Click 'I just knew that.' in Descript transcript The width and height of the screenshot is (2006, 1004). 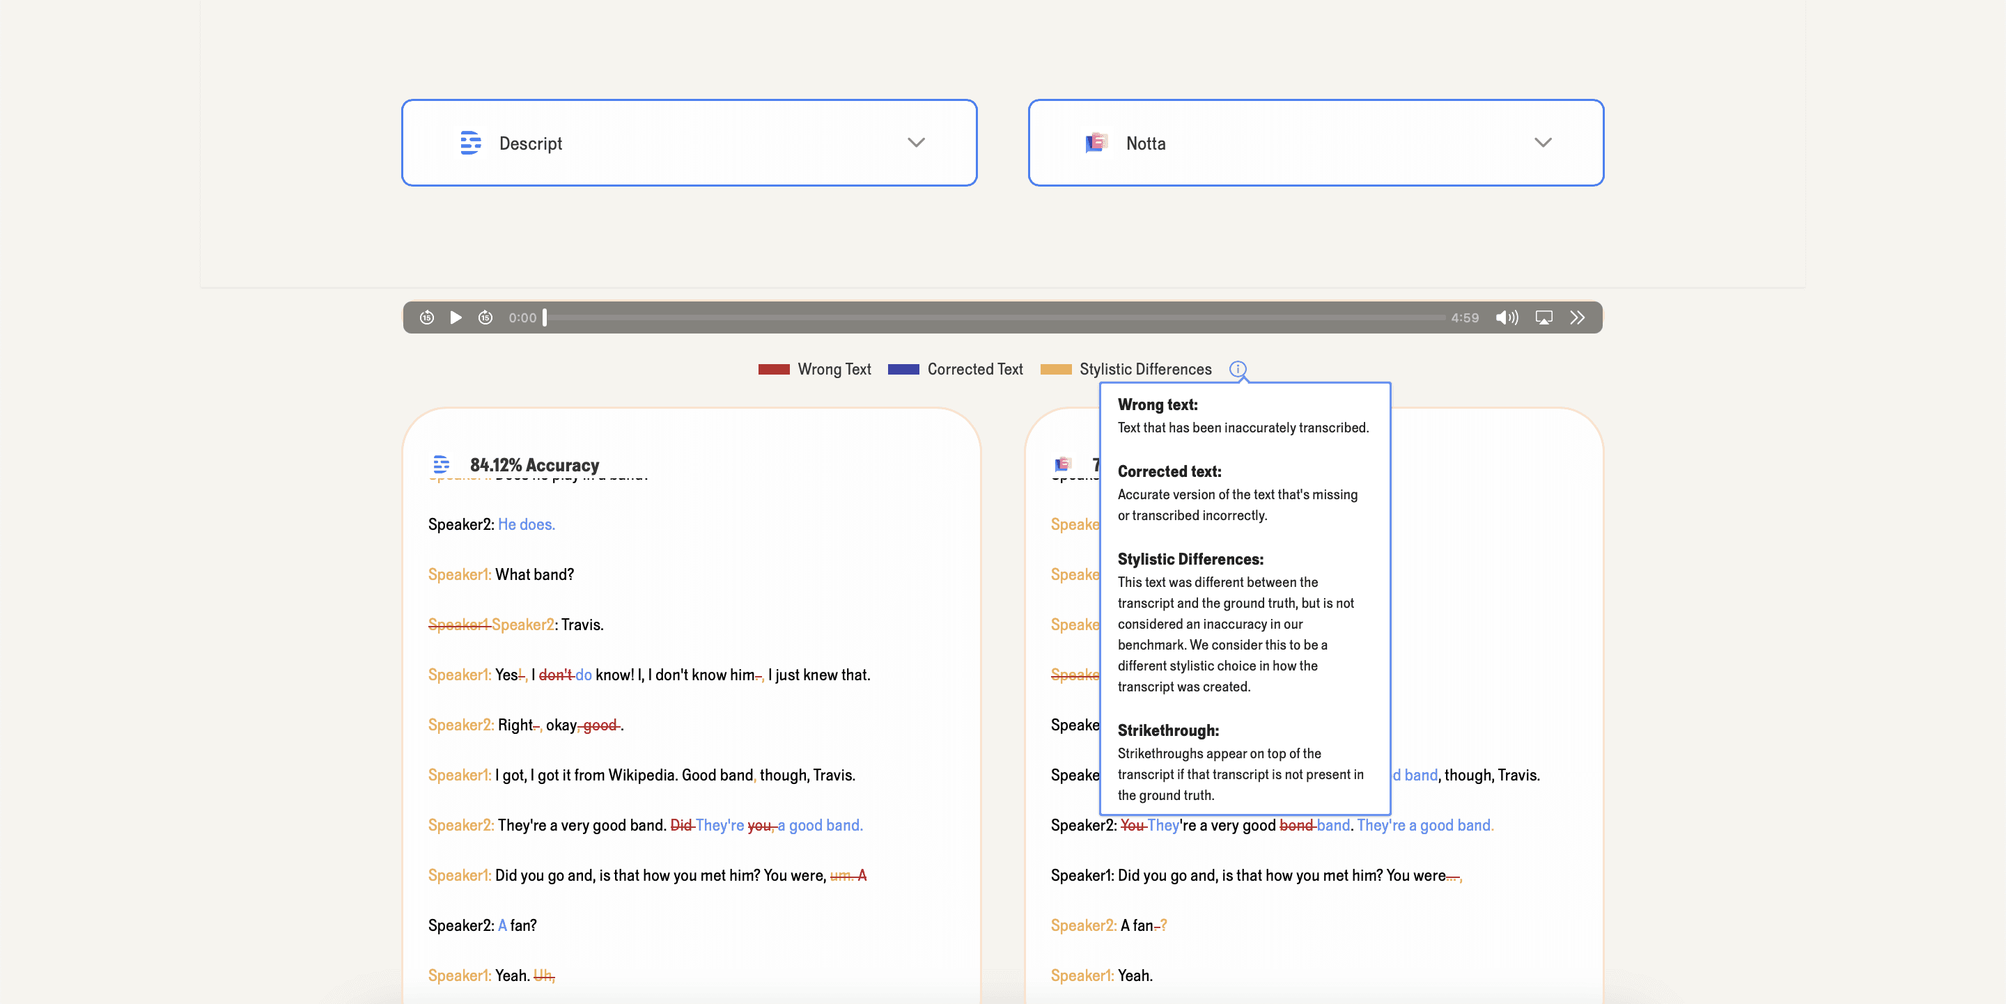(819, 675)
